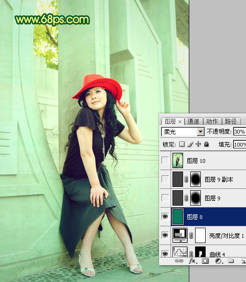This screenshot has width=246, height=282.
Task: Hide the 亮度/对比度 1 adjustment layer
Action: tap(165, 235)
